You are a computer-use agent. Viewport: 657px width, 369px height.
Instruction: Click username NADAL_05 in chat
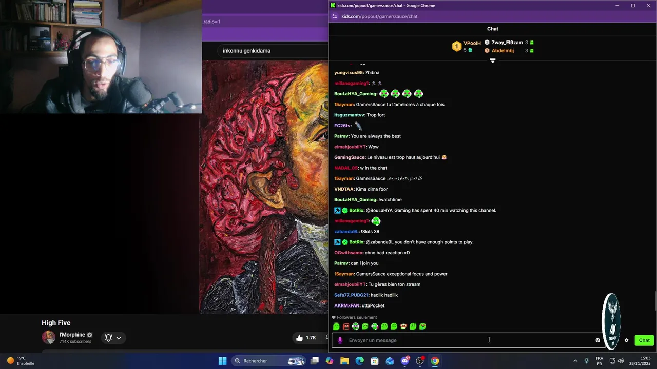[x=346, y=168]
